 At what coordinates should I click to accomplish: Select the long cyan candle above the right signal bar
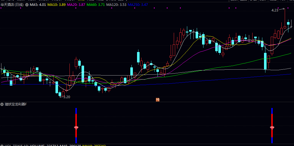click(x=265, y=61)
